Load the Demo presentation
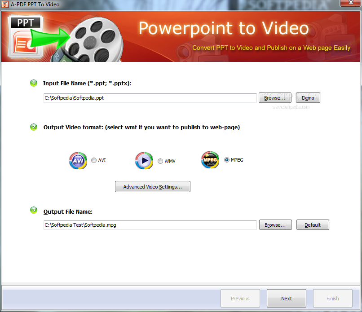The width and height of the screenshot is (362, 312). 308,97
